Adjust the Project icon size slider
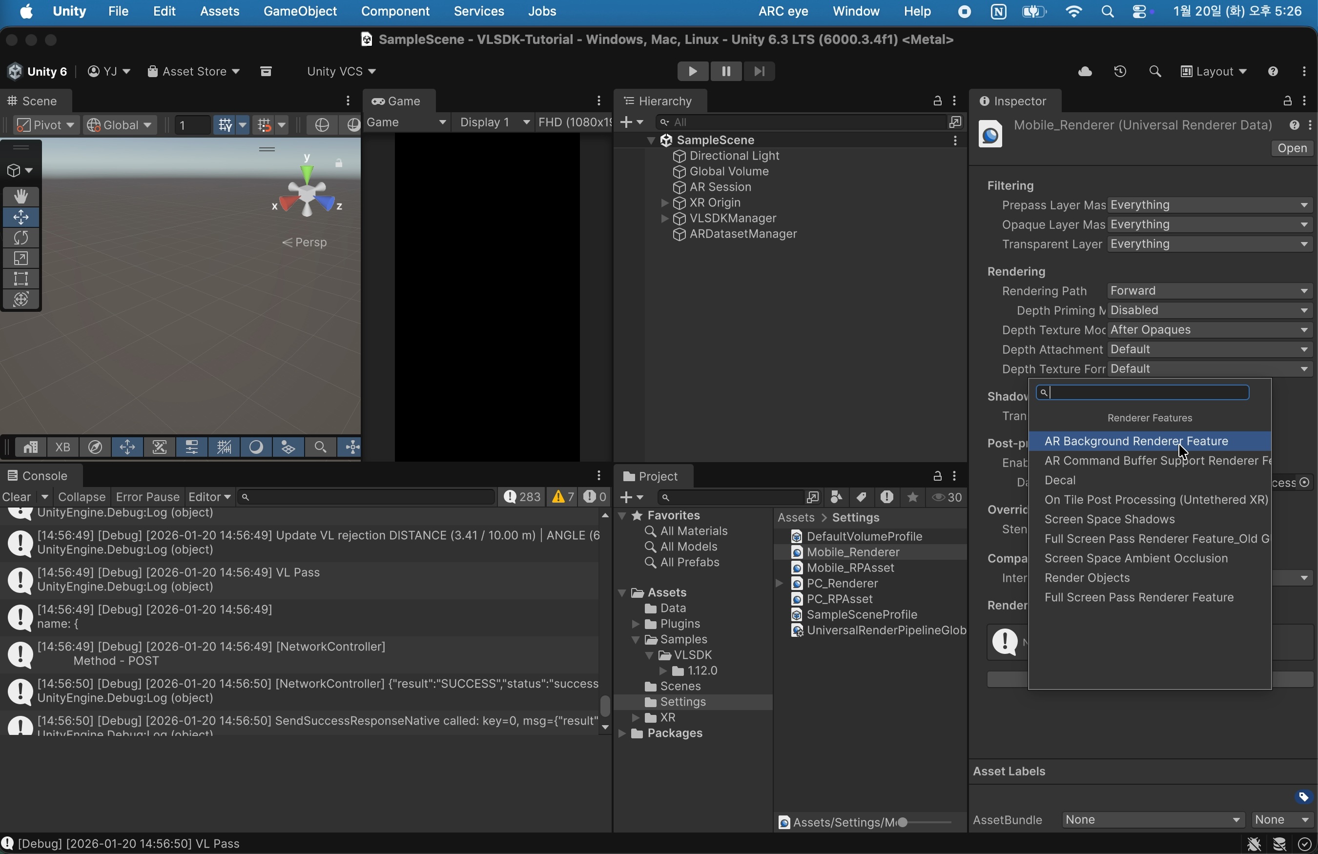 click(x=903, y=822)
